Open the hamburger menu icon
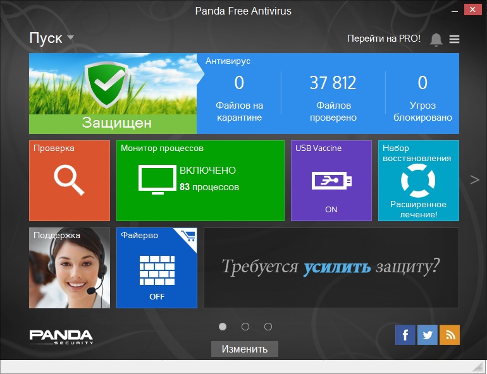 454,39
